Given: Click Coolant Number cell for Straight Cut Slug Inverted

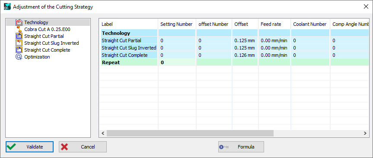Looking at the screenshot, I should click(x=310, y=48).
